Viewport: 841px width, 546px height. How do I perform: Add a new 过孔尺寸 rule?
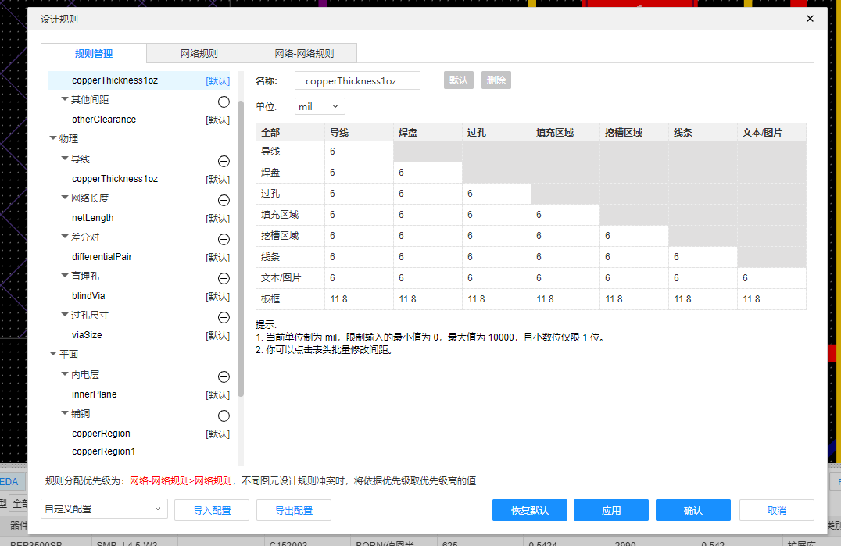pos(224,317)
